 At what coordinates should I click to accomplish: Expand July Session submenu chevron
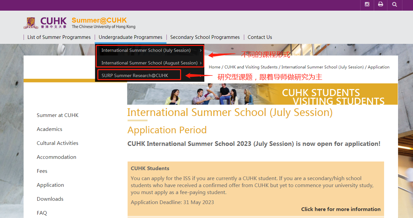pyautogui.click(x=201, y=51)
